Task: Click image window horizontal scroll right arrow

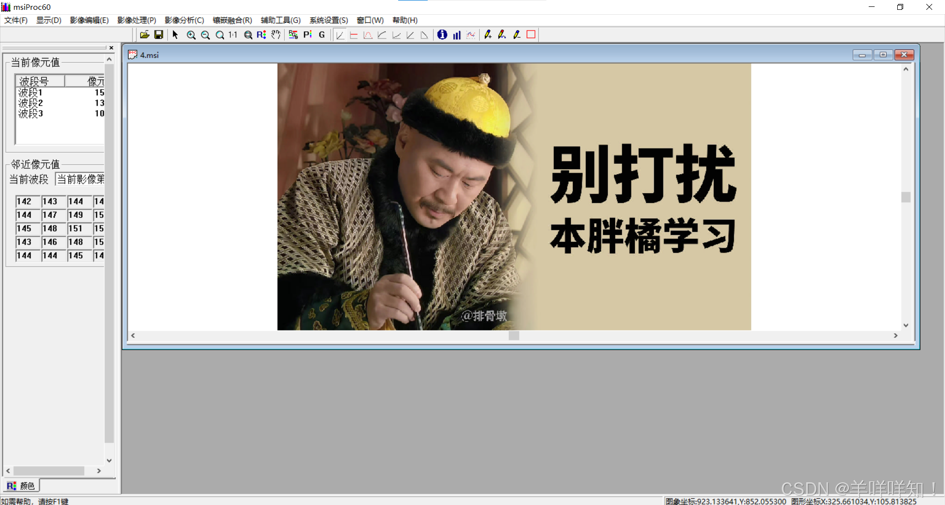Action: coord(896,335)
